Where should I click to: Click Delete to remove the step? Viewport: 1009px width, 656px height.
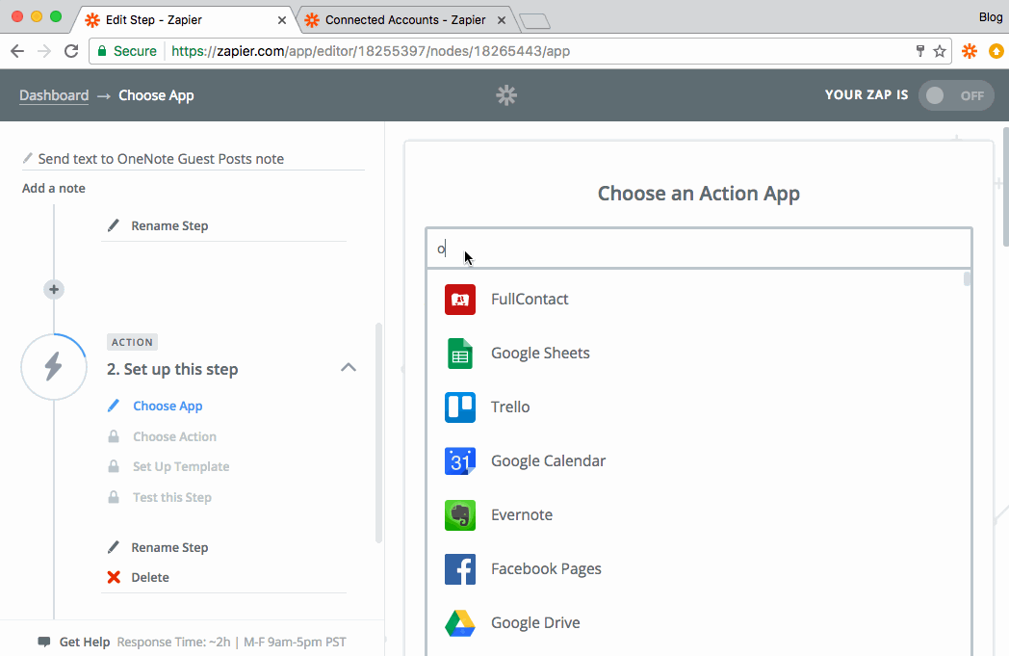click(150, 577)
